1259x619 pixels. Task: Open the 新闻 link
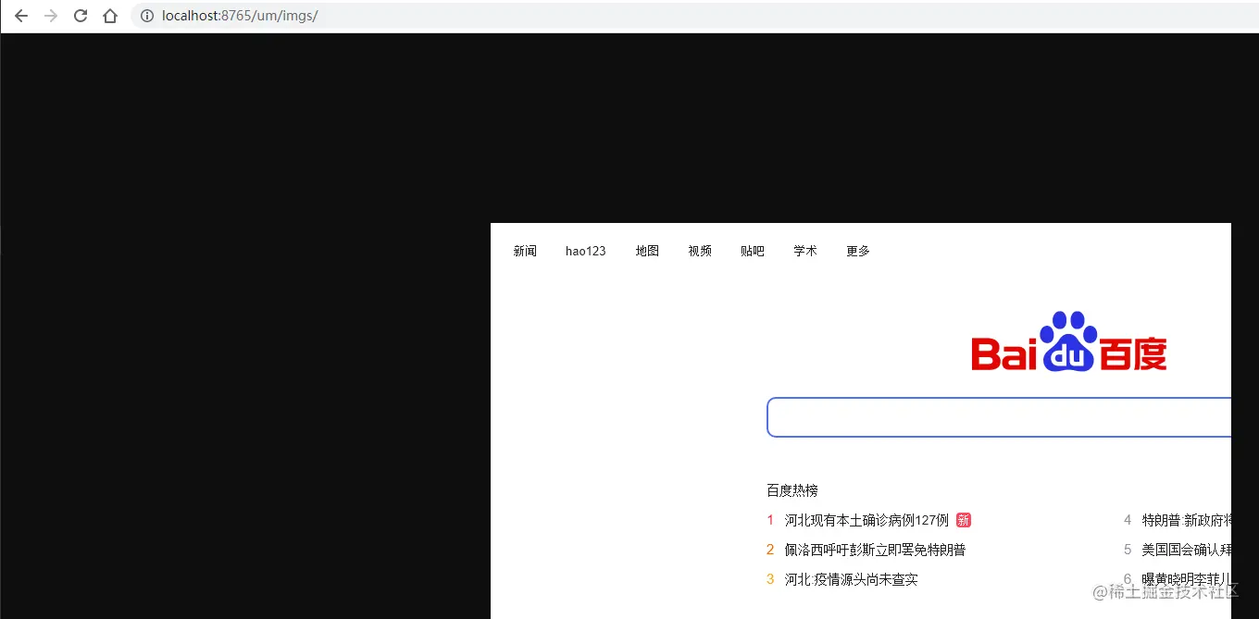pyautogui.click(x=525, y=251)
